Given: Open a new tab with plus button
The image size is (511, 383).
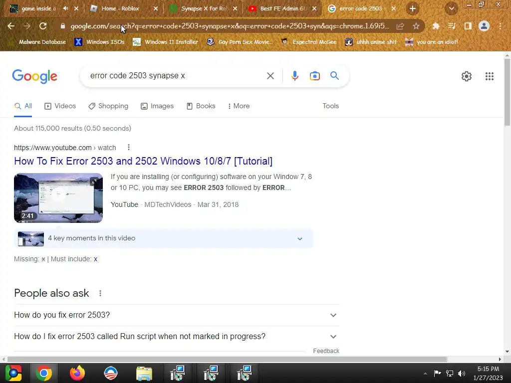Looking at the screenshot, I should pyautogui.click(x=413, y=9).
